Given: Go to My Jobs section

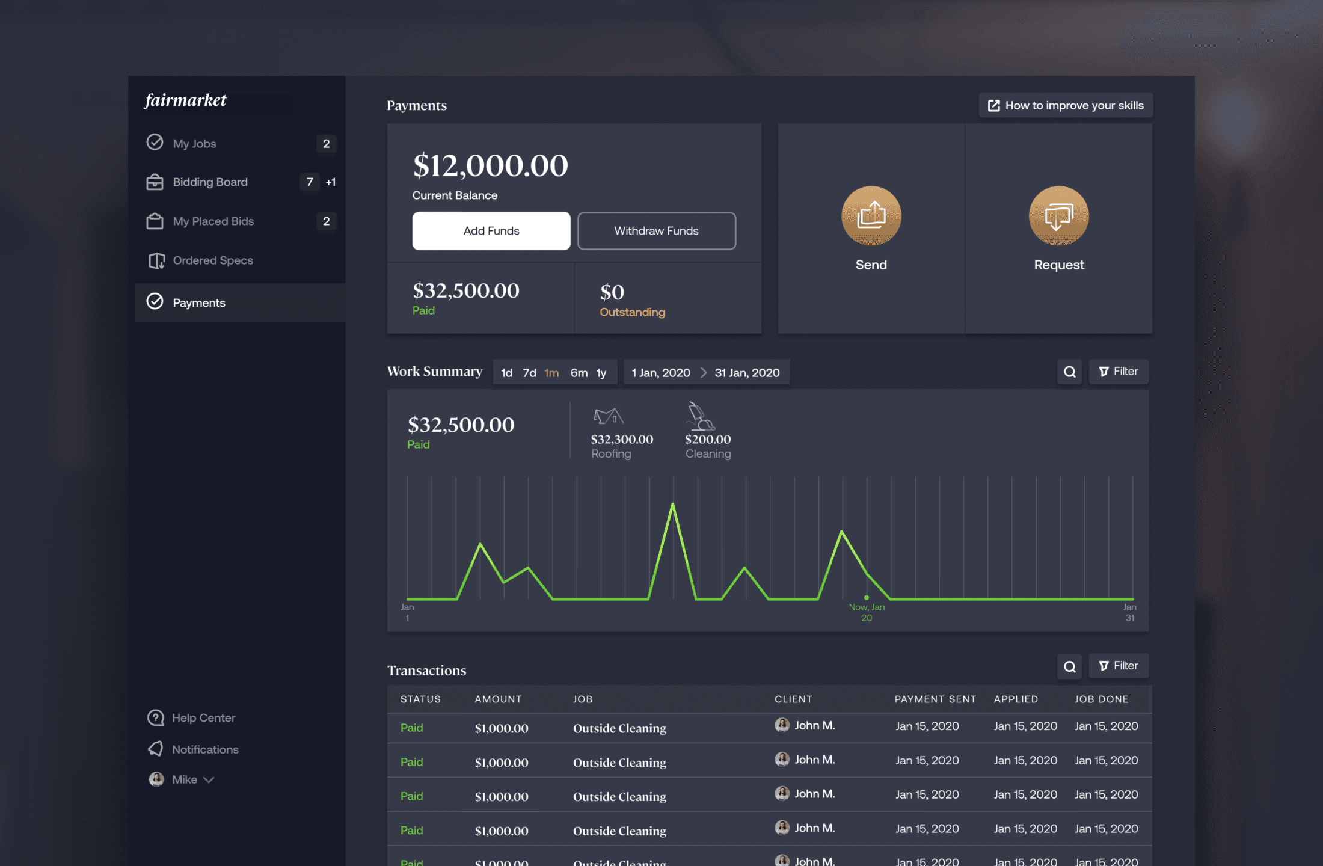Looking at the screenshot, I should (x=194, y=143).
